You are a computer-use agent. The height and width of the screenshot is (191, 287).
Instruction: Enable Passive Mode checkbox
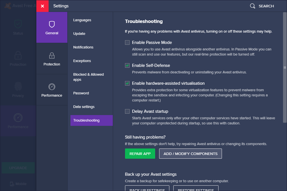[127, 43]
